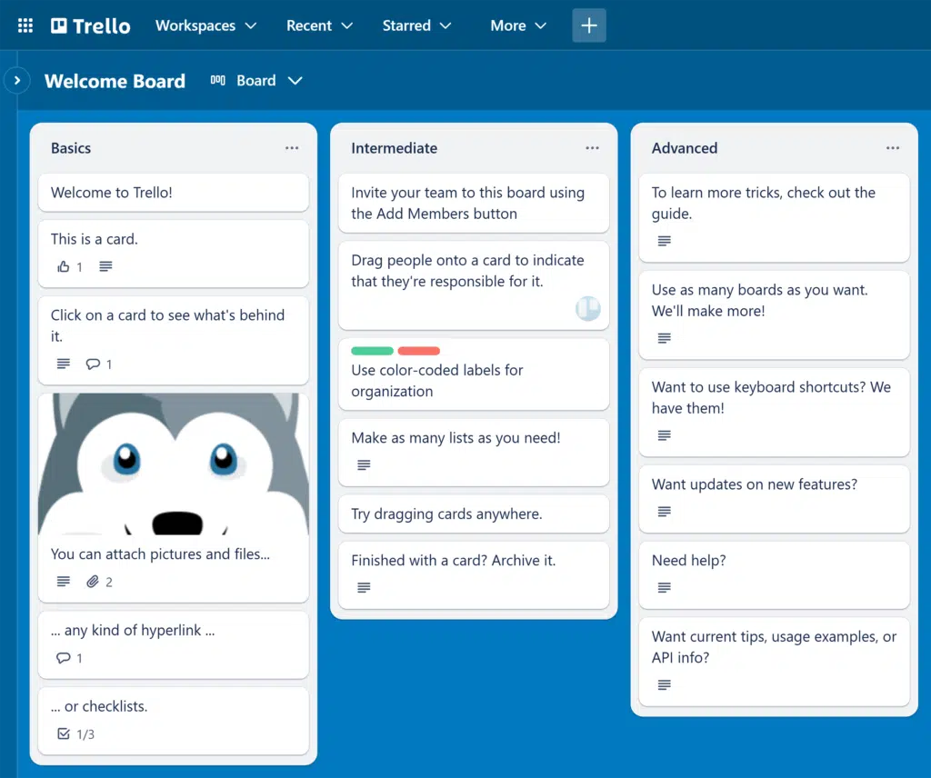The width and height of the screenshot is (931, 778).
Task: Click the plus create button in header
Action: 589,25
